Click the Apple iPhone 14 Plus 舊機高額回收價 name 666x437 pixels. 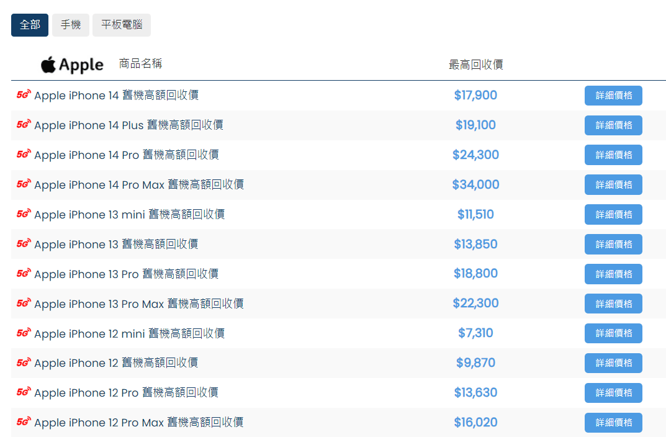[x=128, y=125]
